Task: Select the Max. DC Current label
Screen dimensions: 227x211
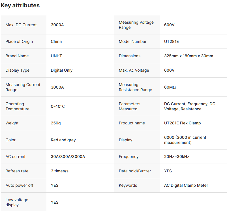Action: tap(21, 25)
